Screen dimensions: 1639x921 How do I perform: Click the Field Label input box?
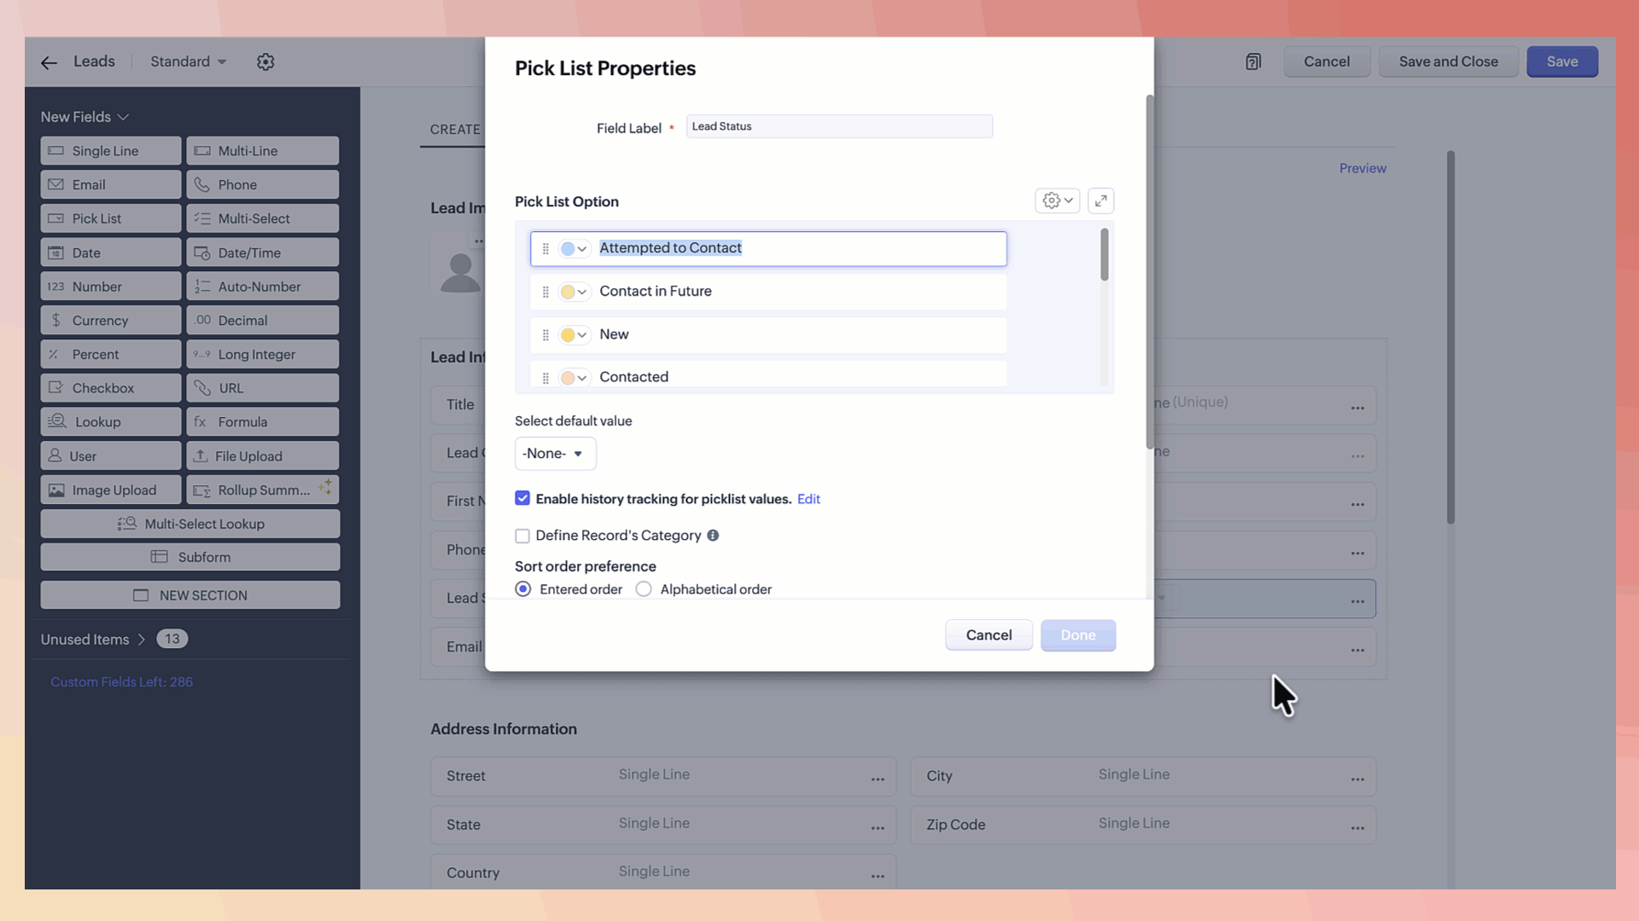point(838,127)
